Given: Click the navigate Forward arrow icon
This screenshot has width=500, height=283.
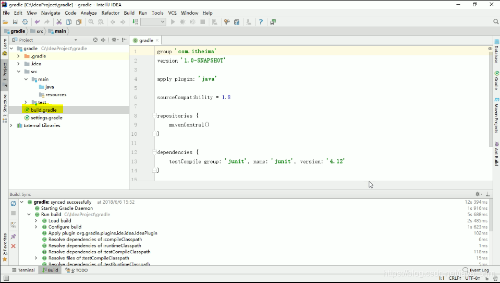Looking at the screenshot, I should coord(123,22).
